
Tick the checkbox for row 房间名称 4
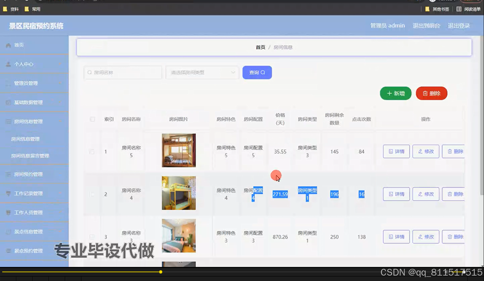92,194
